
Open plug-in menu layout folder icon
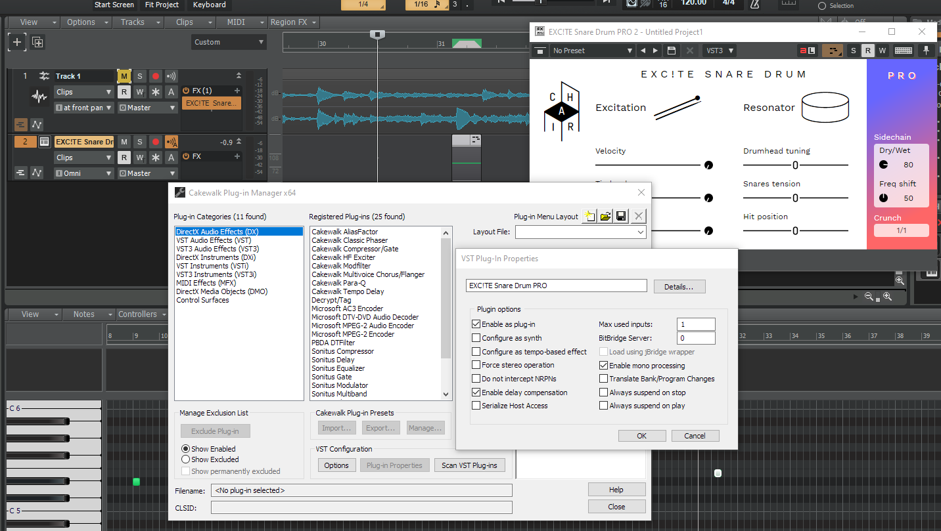click(x=605, y=216)
